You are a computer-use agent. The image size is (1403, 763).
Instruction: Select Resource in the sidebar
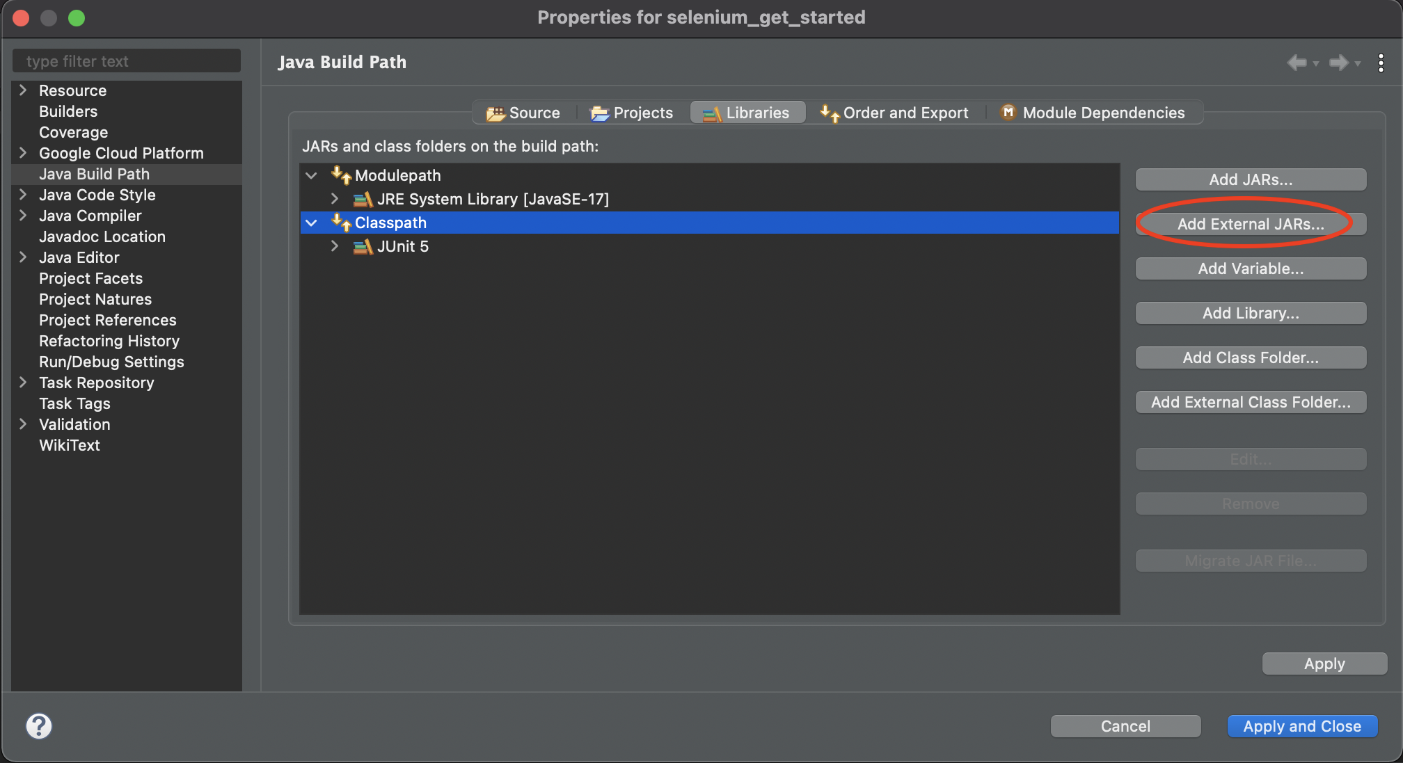pos(72,90)
